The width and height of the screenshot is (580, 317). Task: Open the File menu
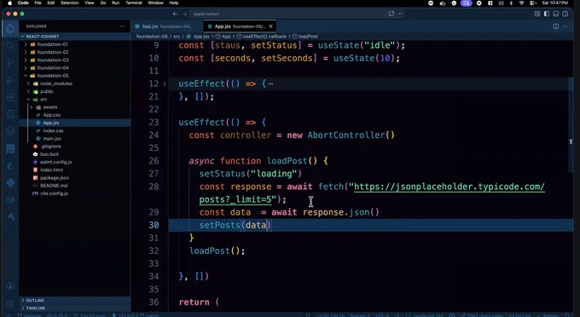tap(38, 3)
